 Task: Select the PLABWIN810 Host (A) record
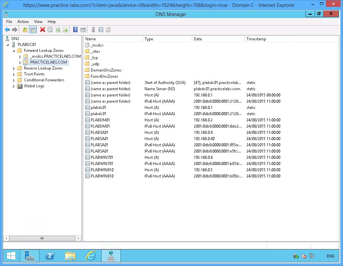[99, 170]
